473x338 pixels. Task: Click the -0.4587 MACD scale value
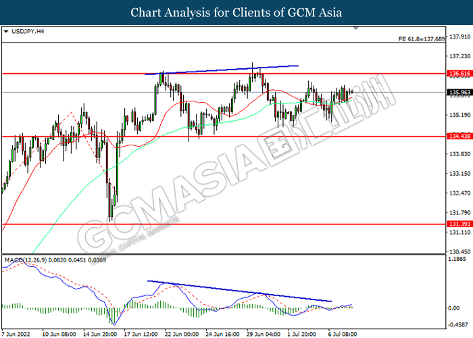coord(458,325)
